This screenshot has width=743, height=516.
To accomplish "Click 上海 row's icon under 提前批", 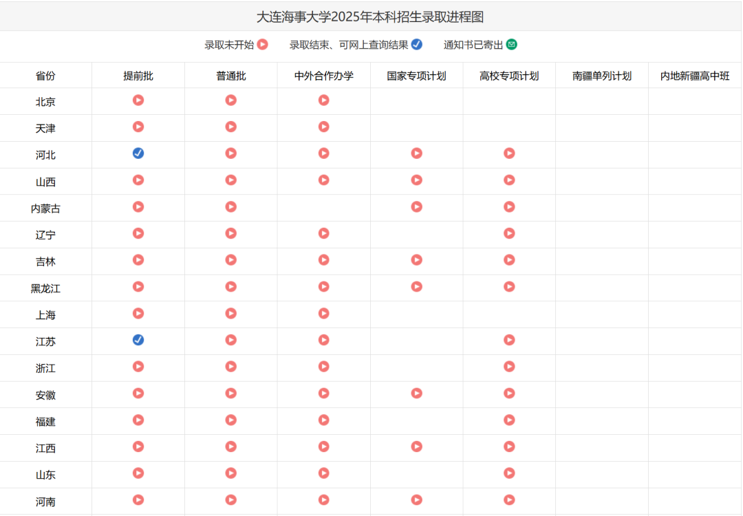I will pyautogui.click(x=138, y=313).
